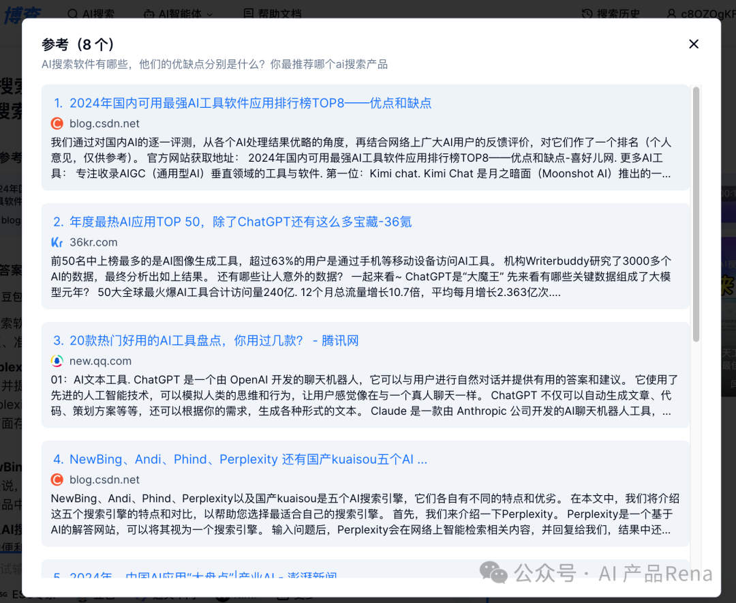The height and width of the screenshot is (603, 736).
Task: Open the 帮助文档 menu item
Action: 271,13
